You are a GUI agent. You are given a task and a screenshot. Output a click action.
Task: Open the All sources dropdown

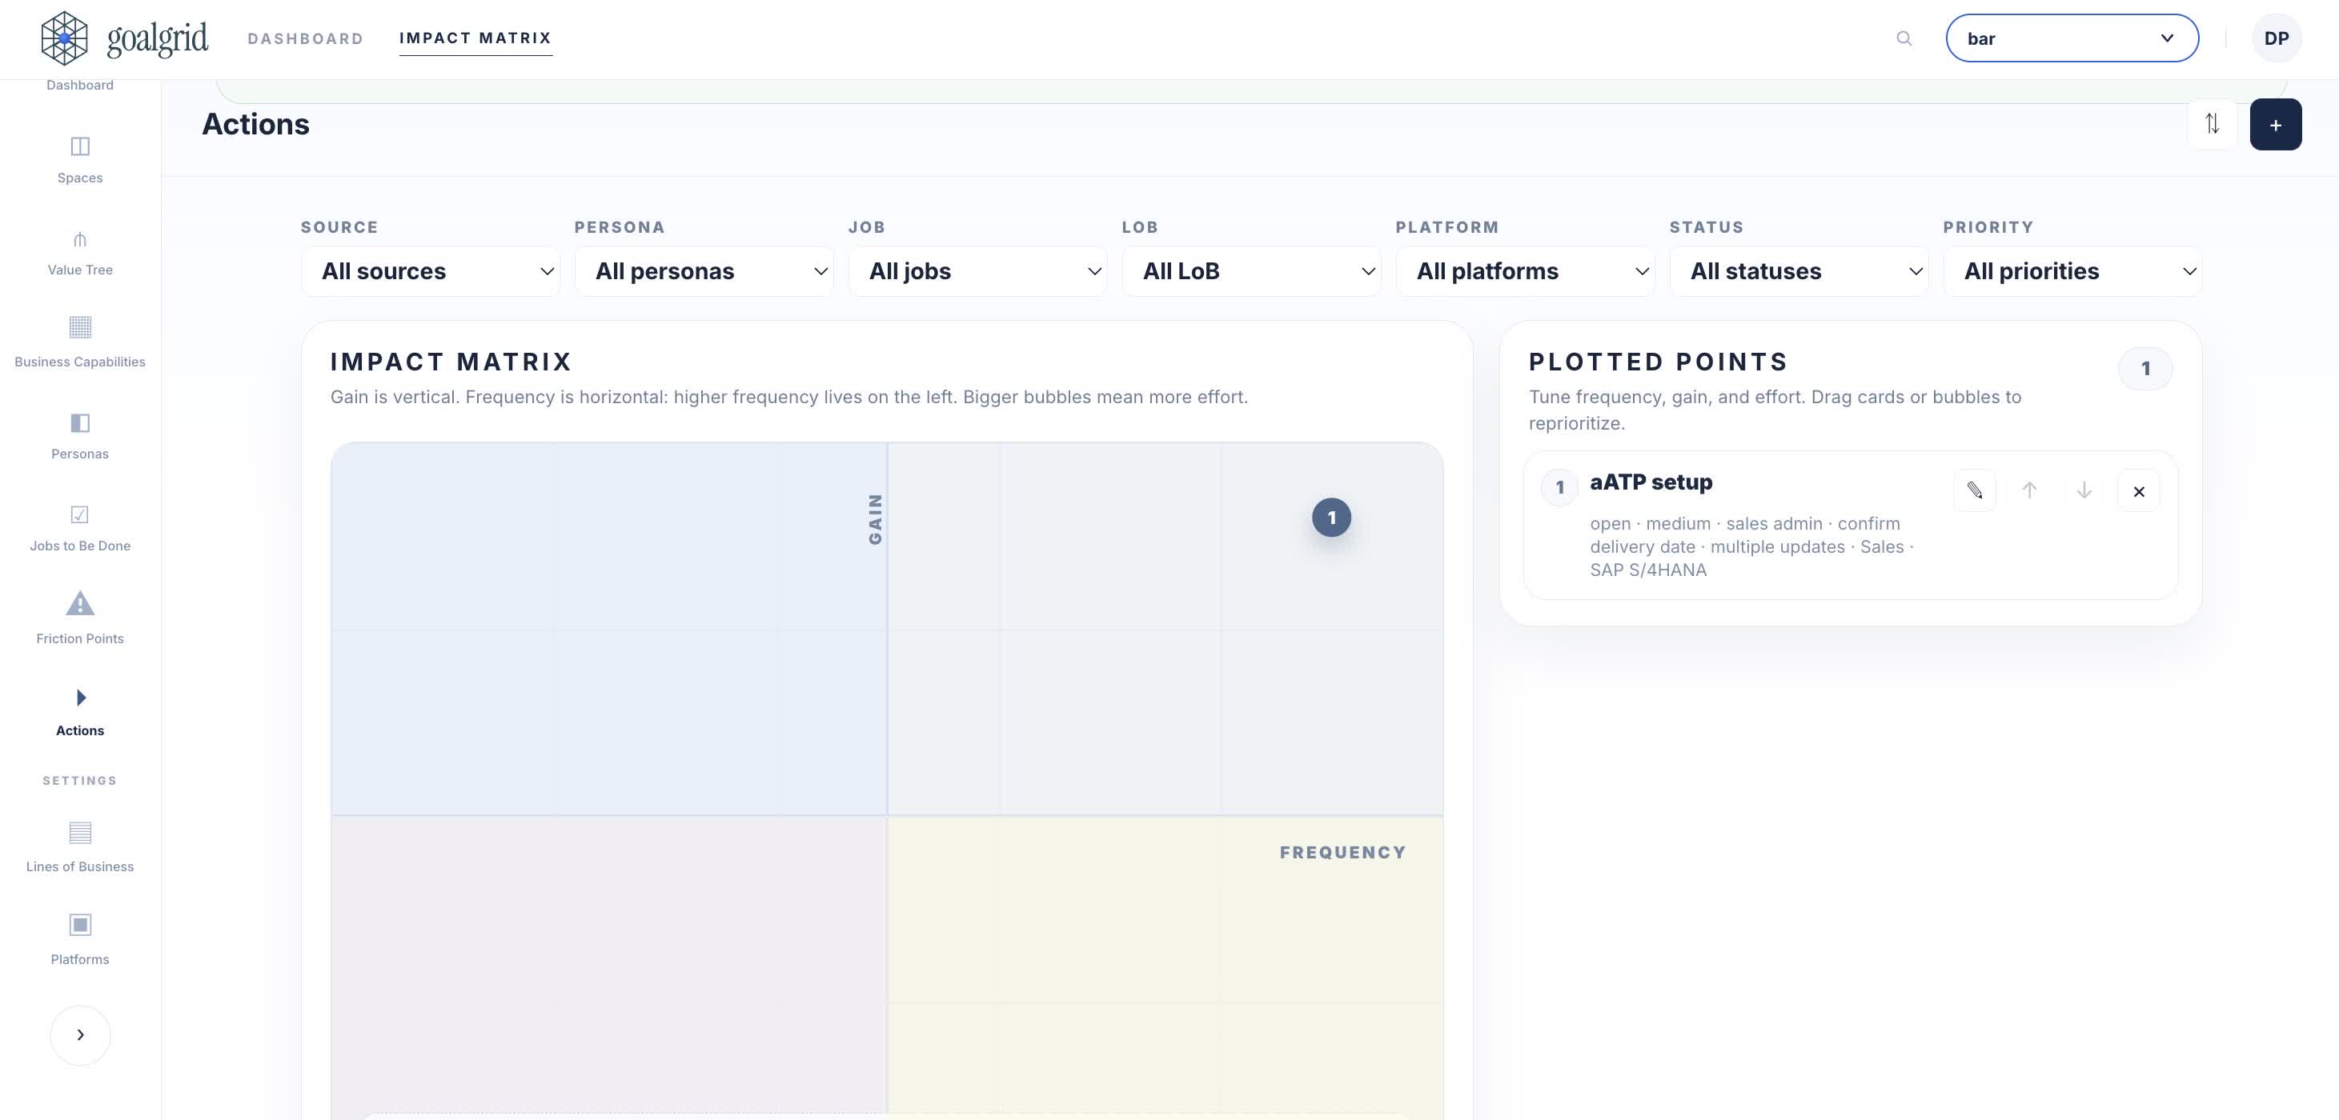coord(431,271)
